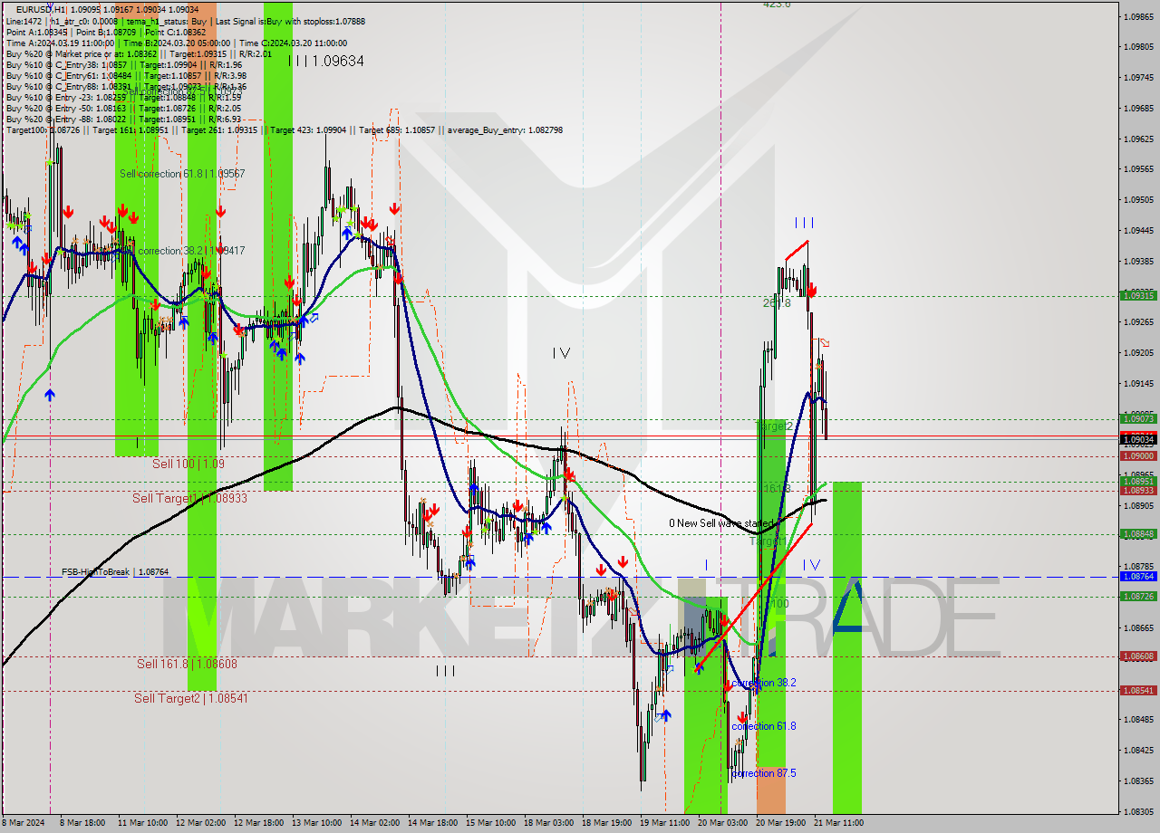Click the 1.09865 price axis value
This screenshot has height=833, width=1160.
[1139, 16]
